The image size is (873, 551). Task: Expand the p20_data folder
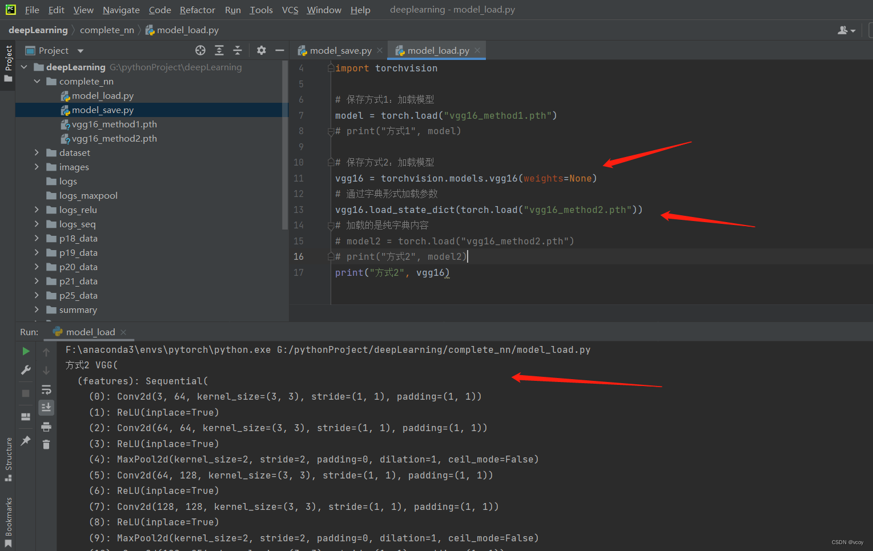[37, 267]
